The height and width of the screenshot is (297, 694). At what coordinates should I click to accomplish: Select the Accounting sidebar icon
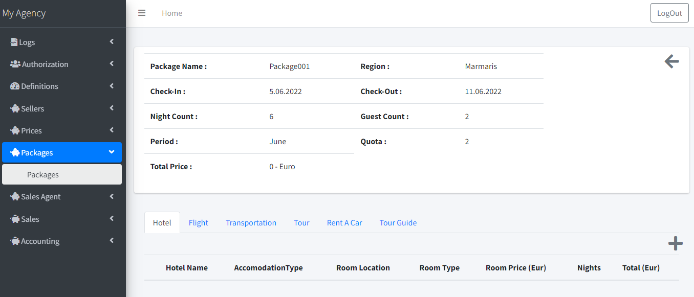click(x=15, y=241)
